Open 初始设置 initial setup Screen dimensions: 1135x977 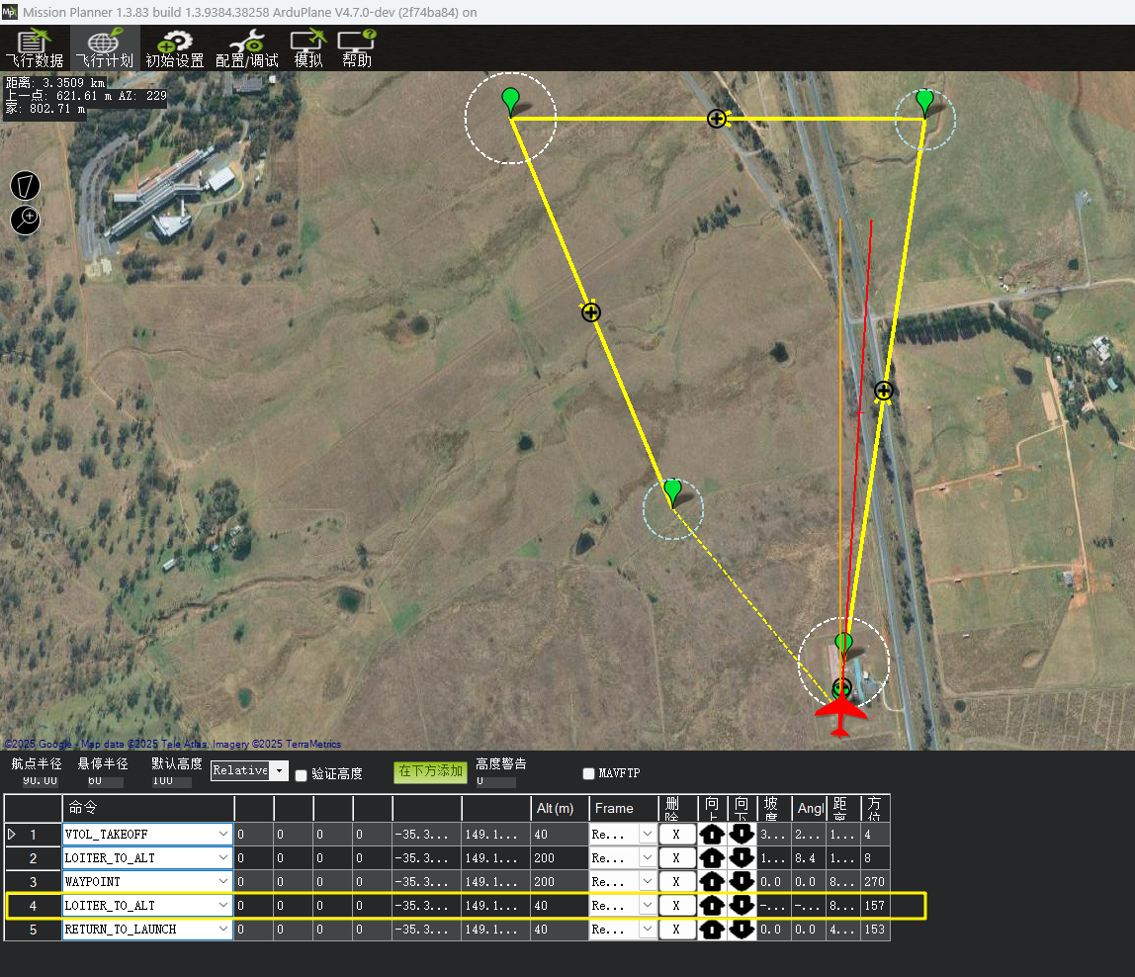[x=174, y=48]
